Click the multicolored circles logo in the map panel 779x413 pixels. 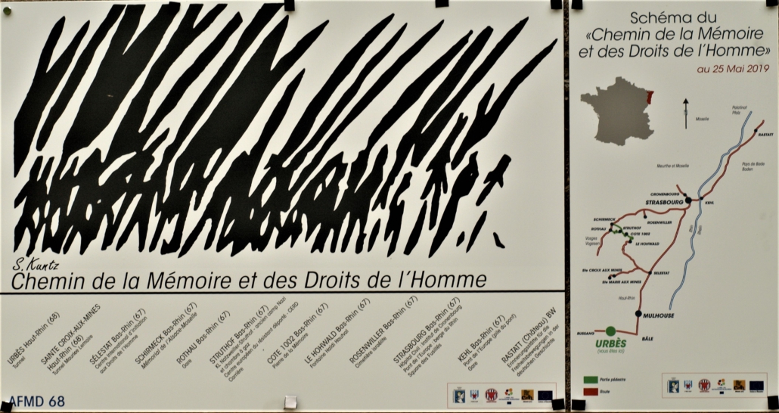tap(722, 382)
